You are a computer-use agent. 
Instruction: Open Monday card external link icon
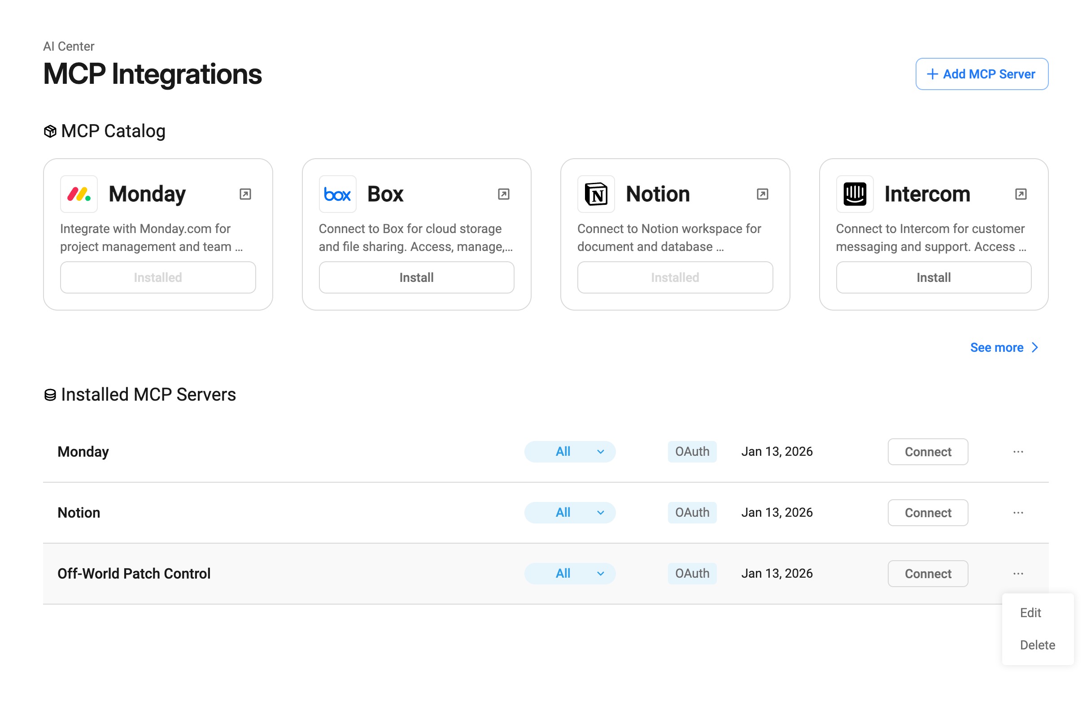point(245,194)
